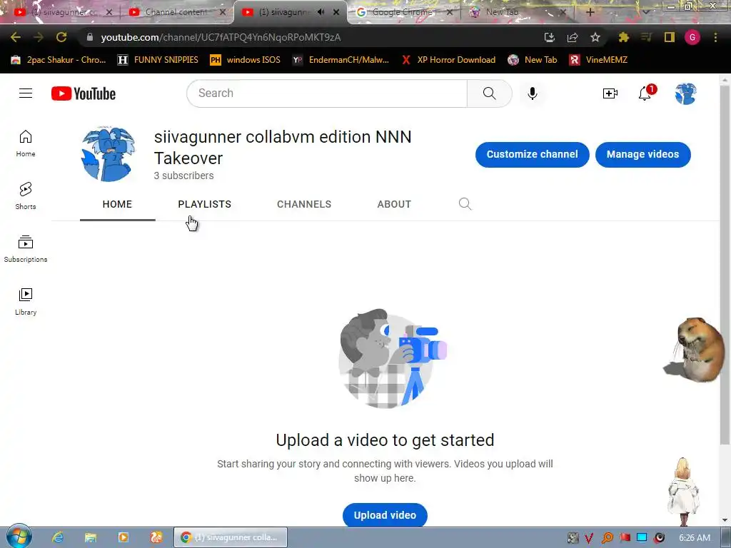Launch Internet Explorer from taskbar
The image size is (731, 548).
tap(58, 537)
